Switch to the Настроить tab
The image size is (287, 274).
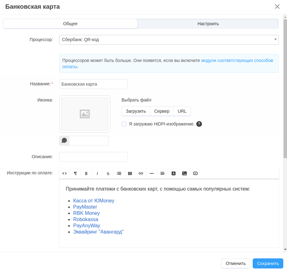click(x=208, y=24)
